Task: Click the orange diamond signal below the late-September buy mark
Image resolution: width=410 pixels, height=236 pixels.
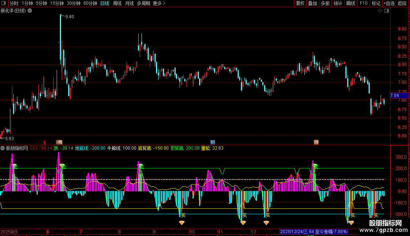Action: pos(182,223)
